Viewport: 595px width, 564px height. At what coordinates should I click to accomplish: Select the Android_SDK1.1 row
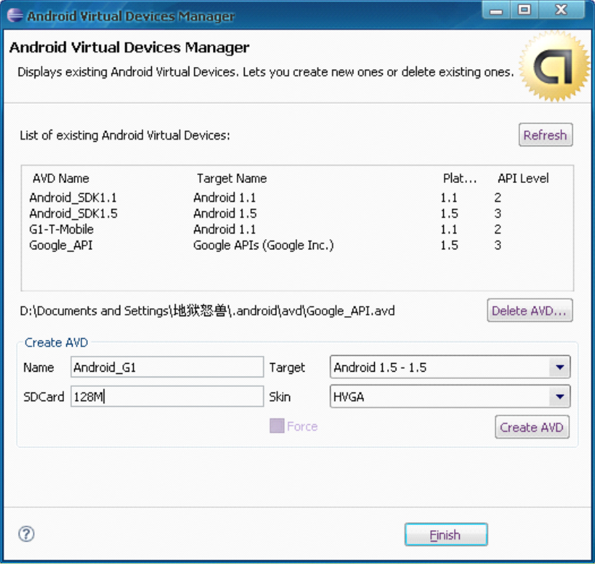coord(297,197)
